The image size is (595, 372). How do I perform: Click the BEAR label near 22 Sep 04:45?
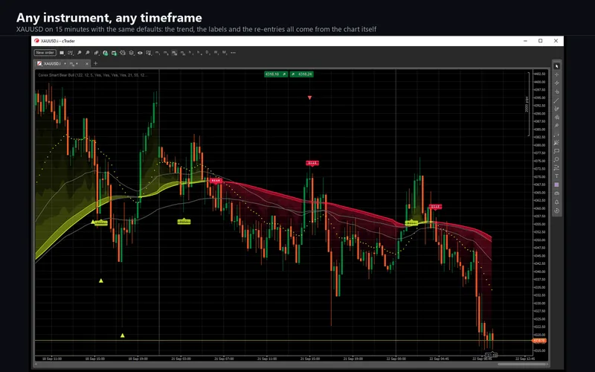click(435, 207)
